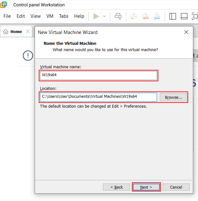
Task: Click the Virtual machine name field
Action: pos(98,76)
